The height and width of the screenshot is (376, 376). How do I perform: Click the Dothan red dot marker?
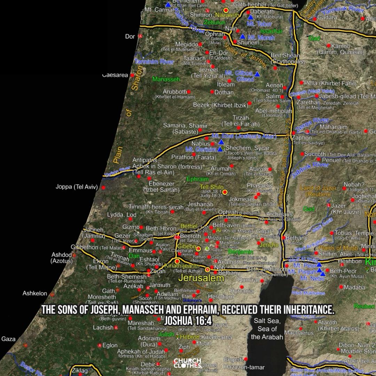212,92
